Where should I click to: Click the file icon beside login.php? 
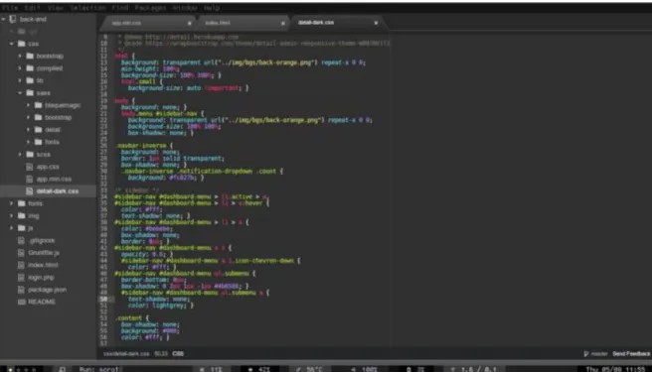click(21, 278)
